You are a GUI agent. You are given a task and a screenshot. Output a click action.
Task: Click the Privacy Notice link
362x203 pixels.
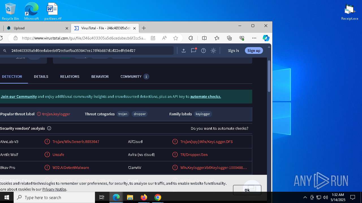click(54, 189)
